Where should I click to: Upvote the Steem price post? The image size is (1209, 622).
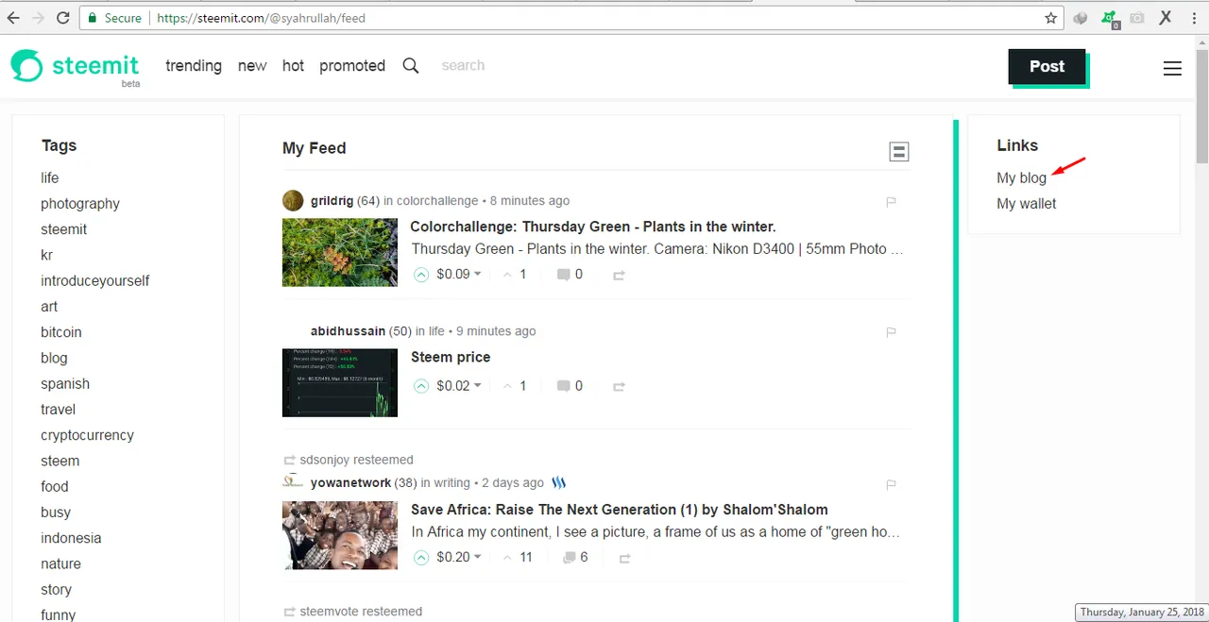[421, 386]
